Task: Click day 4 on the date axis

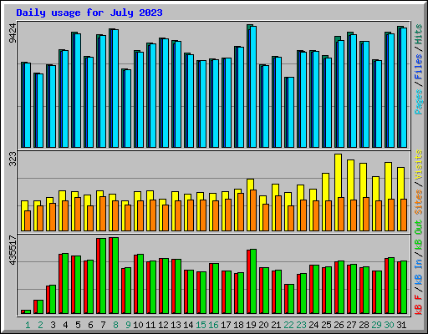Action: point(65,325)
